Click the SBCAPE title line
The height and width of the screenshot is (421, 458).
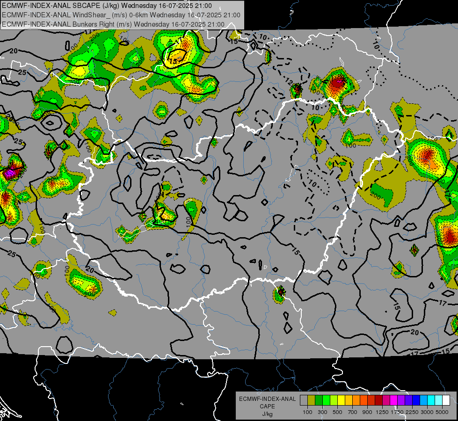coord(107,6)
